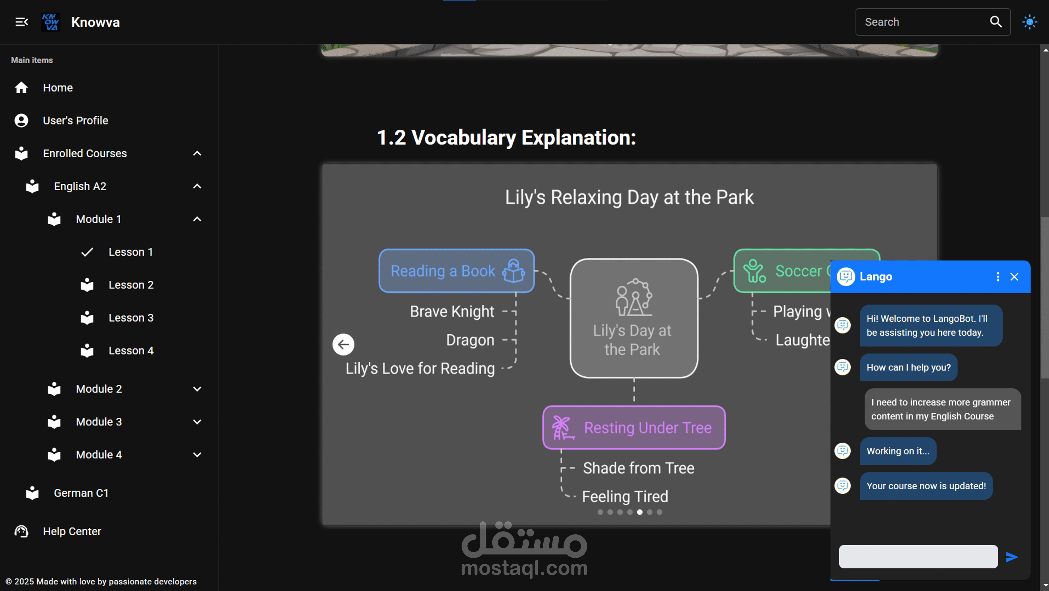Open Lesson 3 in Module 1
This screenshot has width=1049, height=591.
point(131,317)
